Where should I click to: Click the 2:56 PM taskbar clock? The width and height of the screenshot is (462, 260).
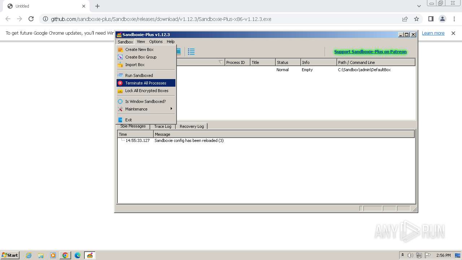[443, 255]
